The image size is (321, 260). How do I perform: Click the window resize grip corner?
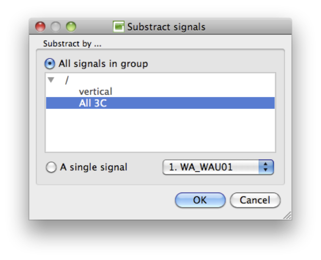[x=287, y=216]
